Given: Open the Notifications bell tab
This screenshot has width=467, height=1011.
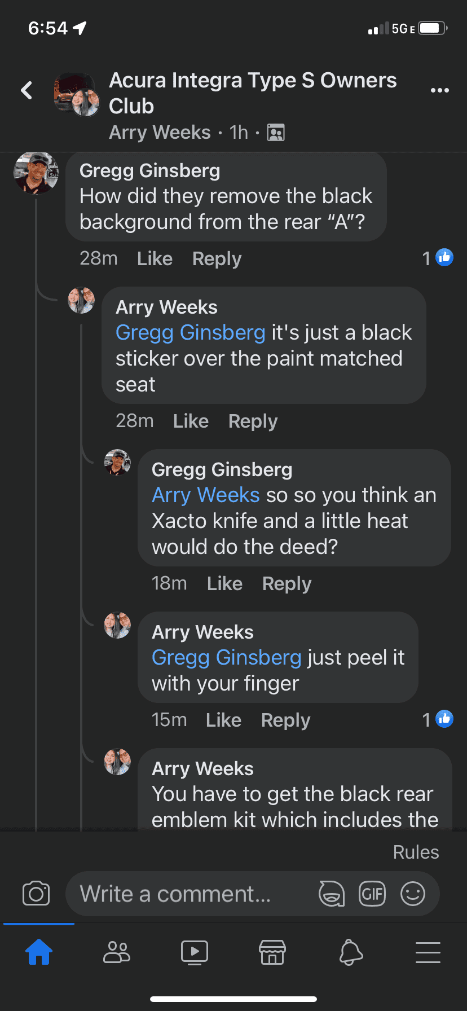Looking at the screenshot, I should pyautogui.click(x=350, y=952).
